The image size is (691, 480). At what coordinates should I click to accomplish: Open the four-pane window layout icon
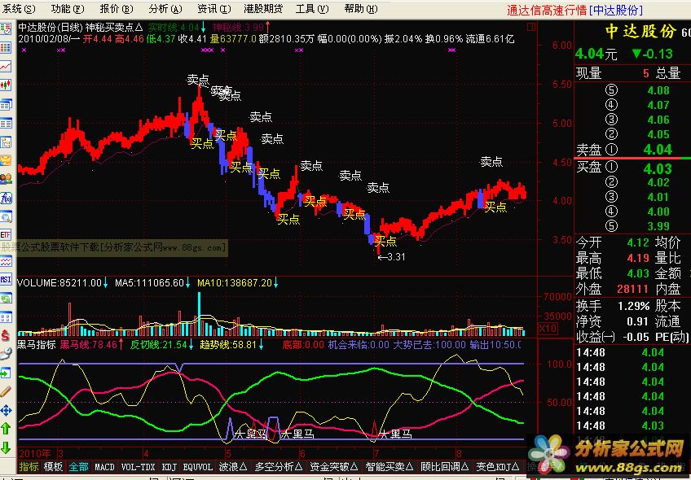[6, 317]
